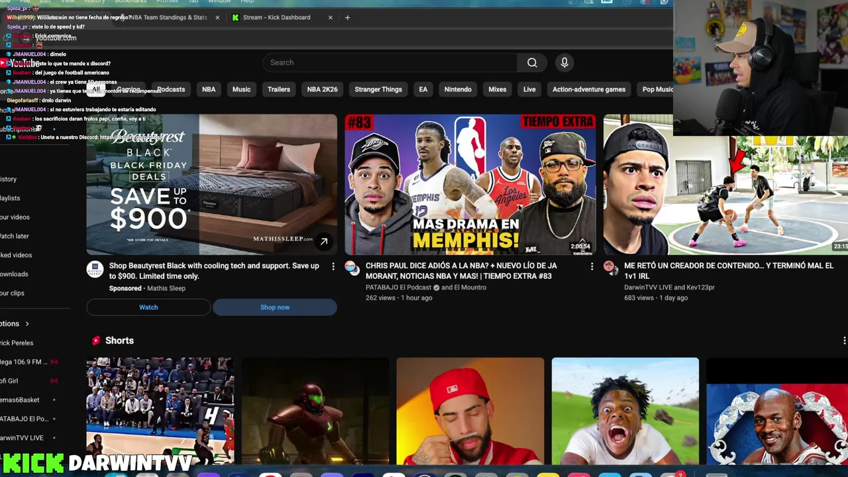848x477 pixels.
Task: Click the Watch button on the ad
Action: (x=148, y=307)
